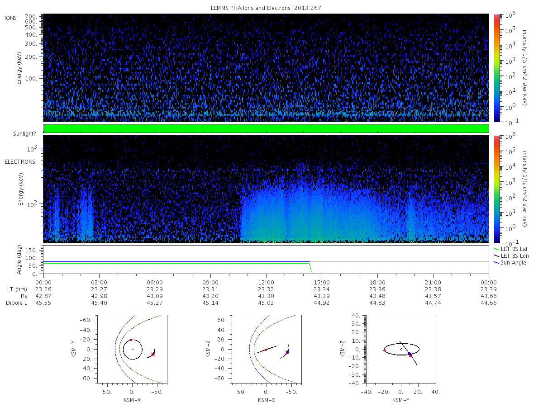Viewport: 543px width, 407px height.
Task: Click the ellipse orbit in KSM-Y KSM-Z plot
Action: 401,349
